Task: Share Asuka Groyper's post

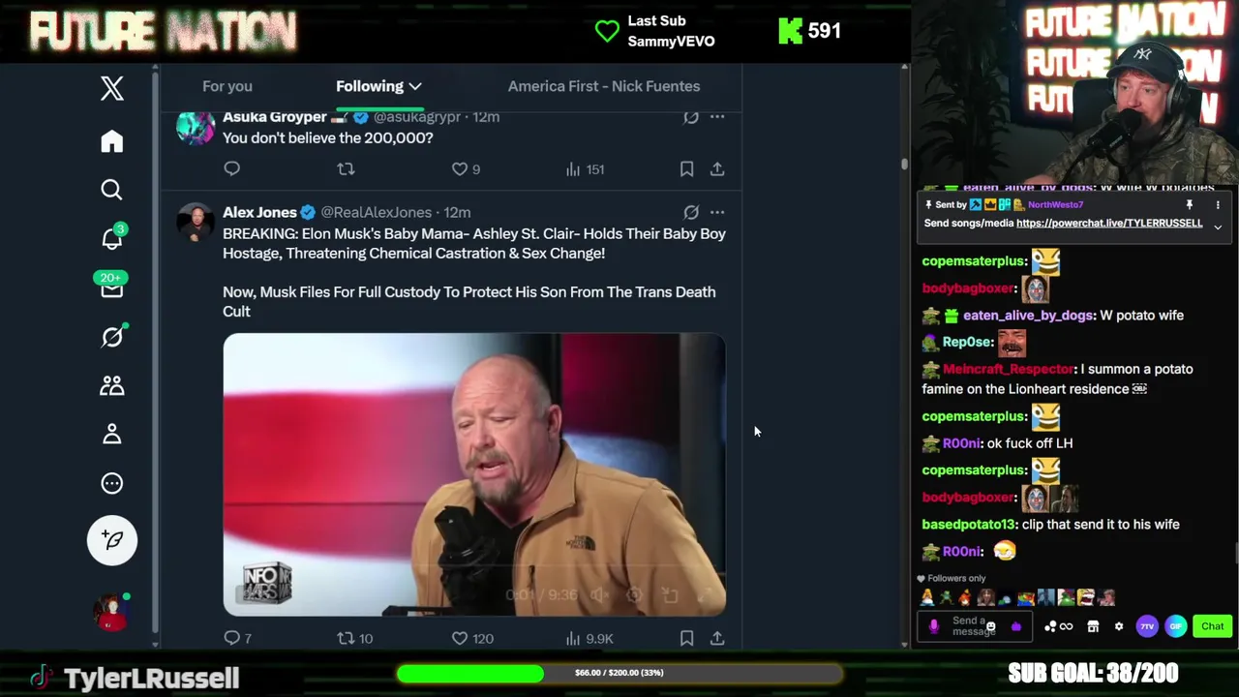Action: (x=717, y=168)
